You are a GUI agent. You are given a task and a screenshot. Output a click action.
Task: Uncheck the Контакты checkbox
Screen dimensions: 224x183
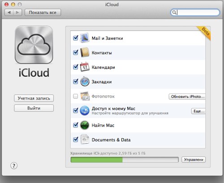pyautogui.click(x=76, y=52)
